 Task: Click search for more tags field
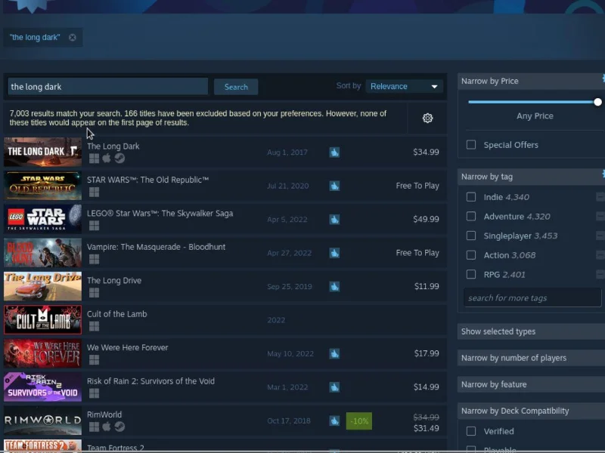(x=532, y=297)
